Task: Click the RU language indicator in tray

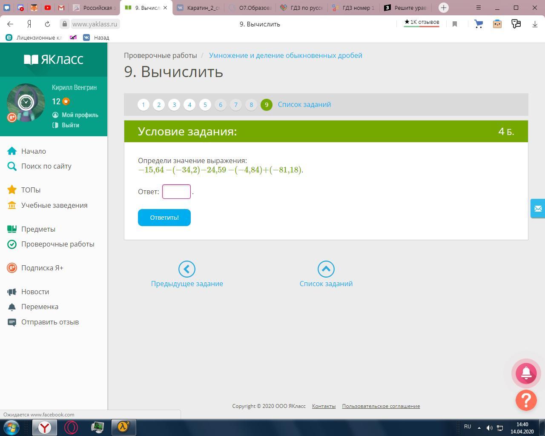Action: pos(468,427)
